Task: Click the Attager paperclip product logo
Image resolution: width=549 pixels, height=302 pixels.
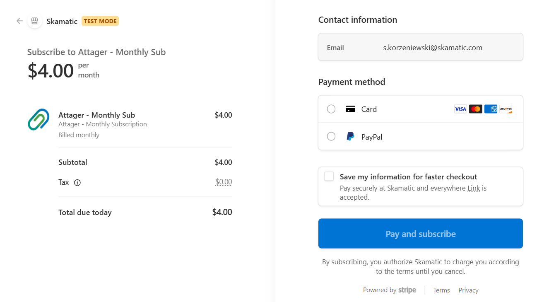Action: coord(38,120)
